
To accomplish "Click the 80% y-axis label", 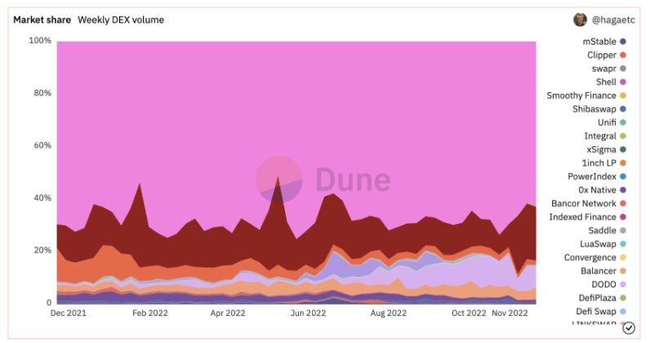I will point(42,93).
